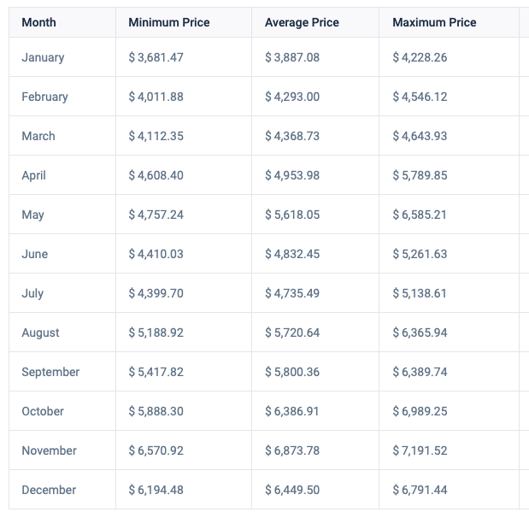Select December minimum price $ 6,194.48
529x518 pixels.
(156, 490)
